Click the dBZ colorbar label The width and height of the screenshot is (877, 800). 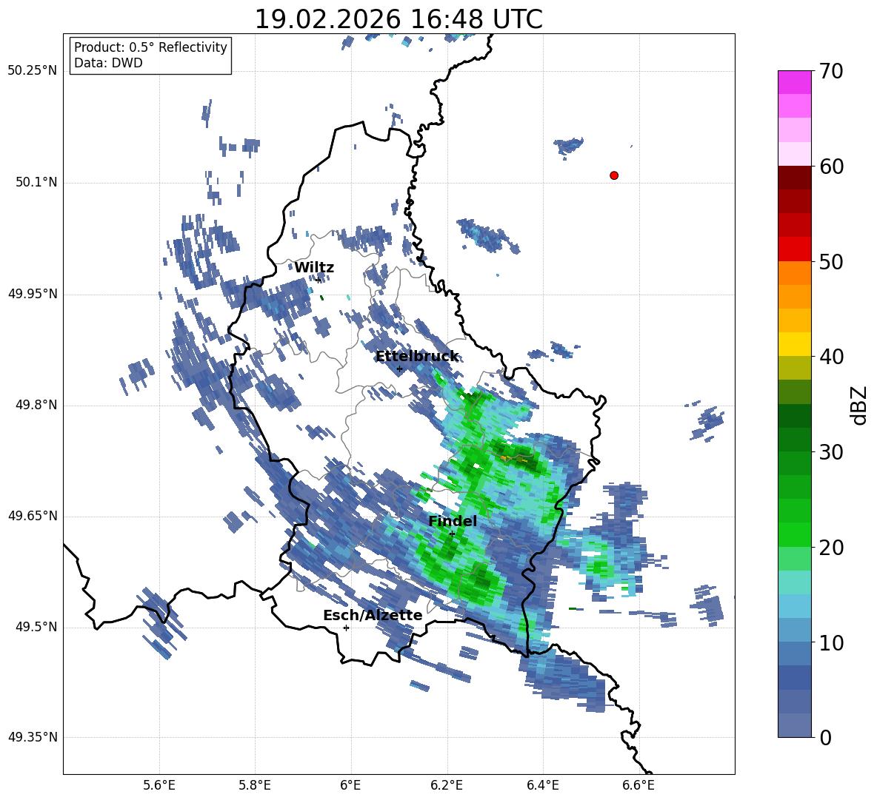coord(858,405)
